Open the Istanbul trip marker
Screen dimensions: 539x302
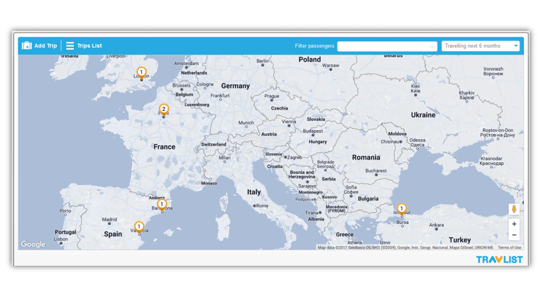pos(401,209)
